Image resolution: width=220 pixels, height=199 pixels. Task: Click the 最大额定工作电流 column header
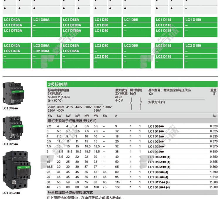click(x=121, y=92)
